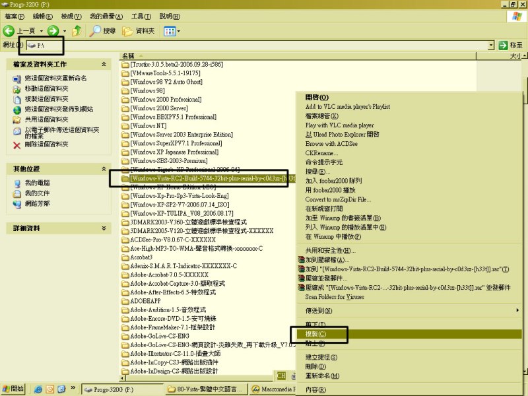Viewport: 528px width, 396px height.
Task: Open the 編輯(E) menu
Action: coord(42,16)
